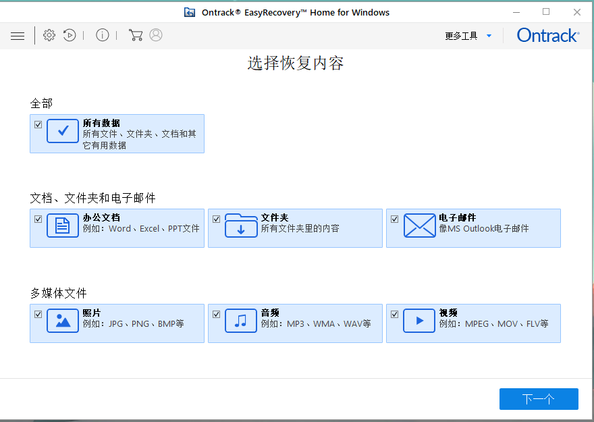The height and width of the screenshot is (422, 594).
Task: Click the 下一个 button
Action: 539,399
